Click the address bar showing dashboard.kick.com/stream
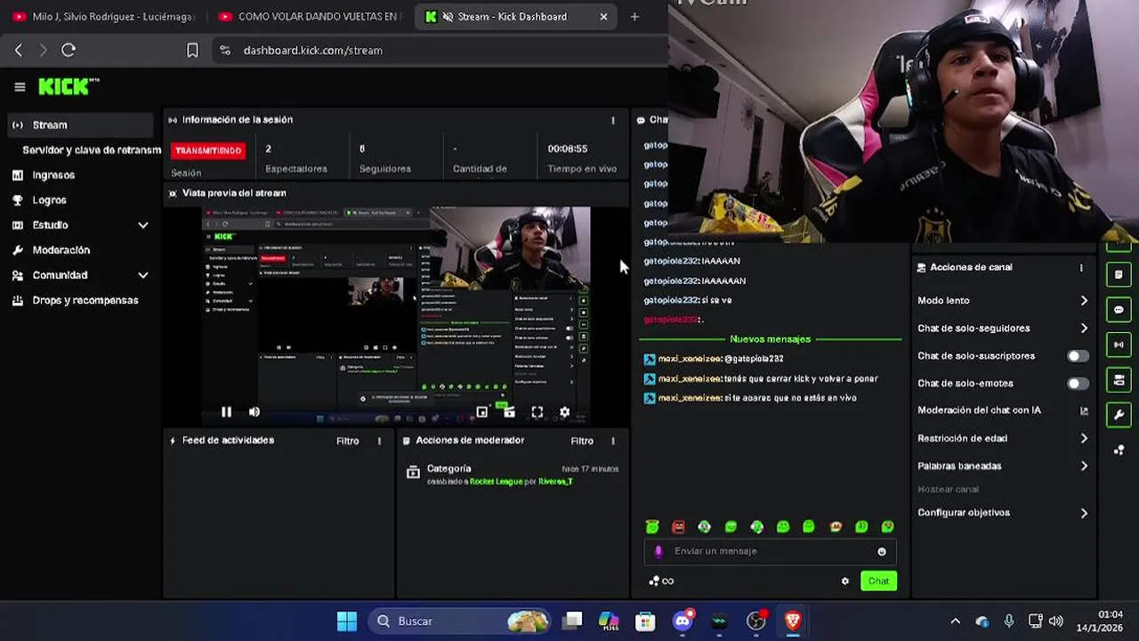Viewport: 1139px width, 641px height. tap(440, 51)
